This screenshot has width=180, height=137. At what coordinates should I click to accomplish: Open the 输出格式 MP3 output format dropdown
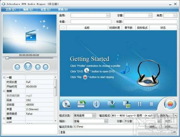pos(155,115)
